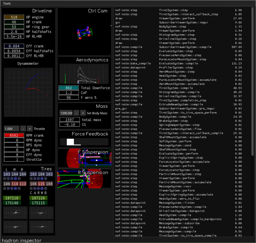Click the tire value 187218

[x=12, y=198]
